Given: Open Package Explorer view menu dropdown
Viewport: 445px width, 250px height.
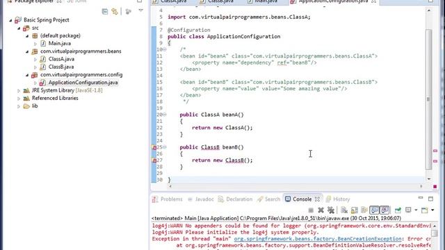Looking at the screenshot, I should point(140,10).
